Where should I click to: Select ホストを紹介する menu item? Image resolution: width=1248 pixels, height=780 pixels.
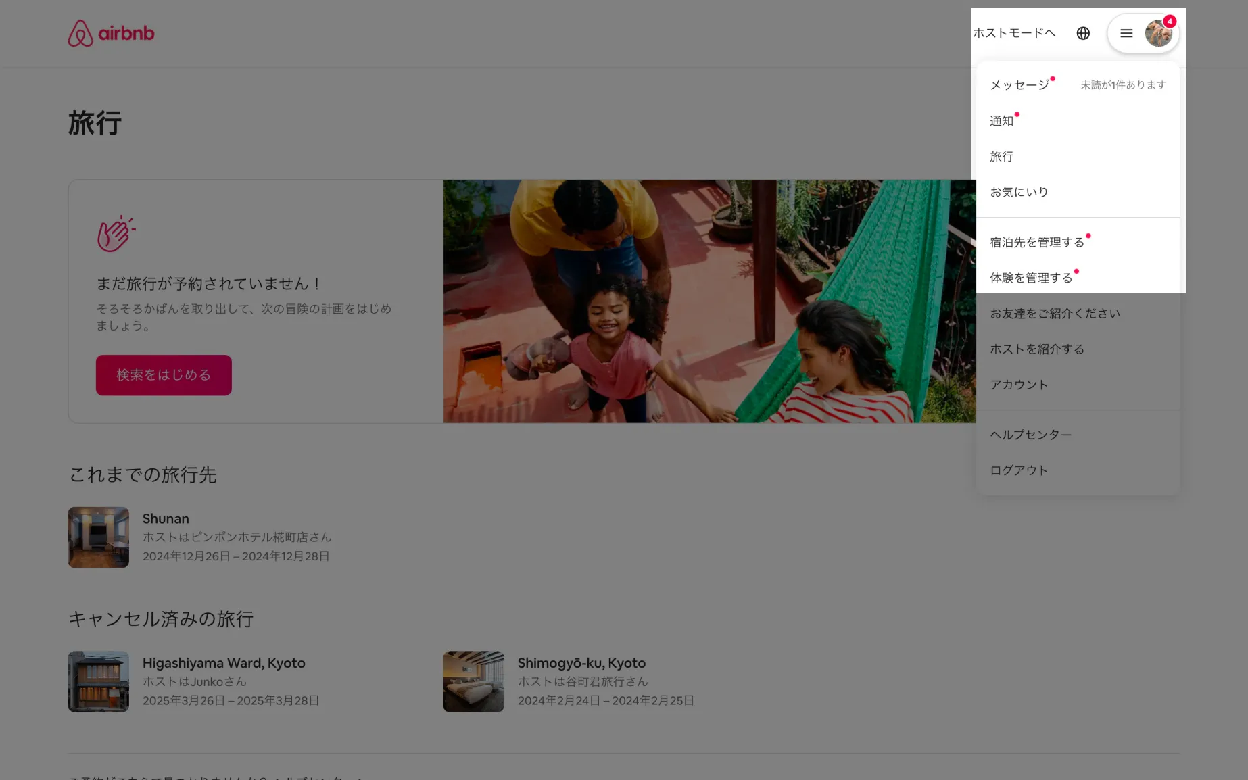[1037, 349]
